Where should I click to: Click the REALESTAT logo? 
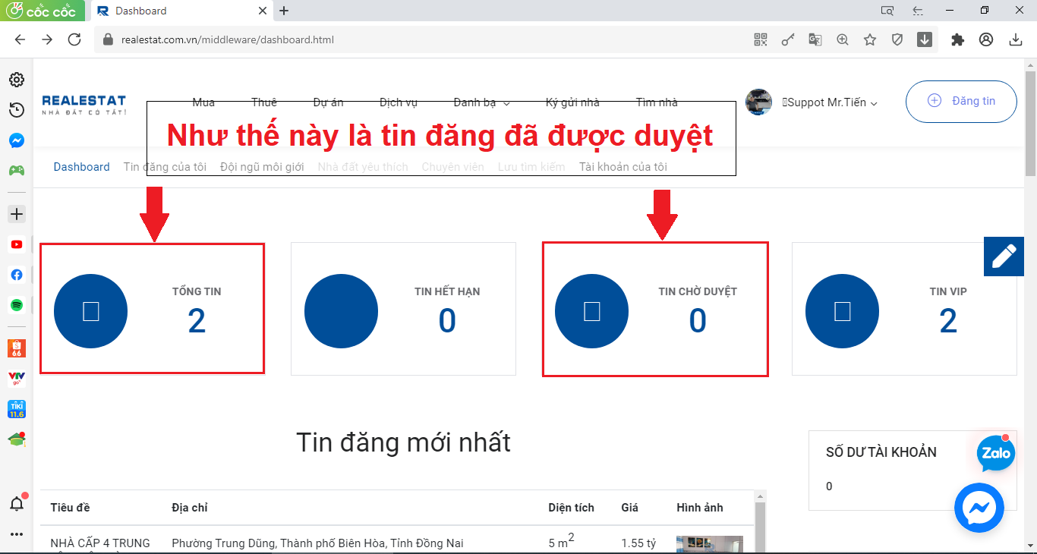pos(84,103)
